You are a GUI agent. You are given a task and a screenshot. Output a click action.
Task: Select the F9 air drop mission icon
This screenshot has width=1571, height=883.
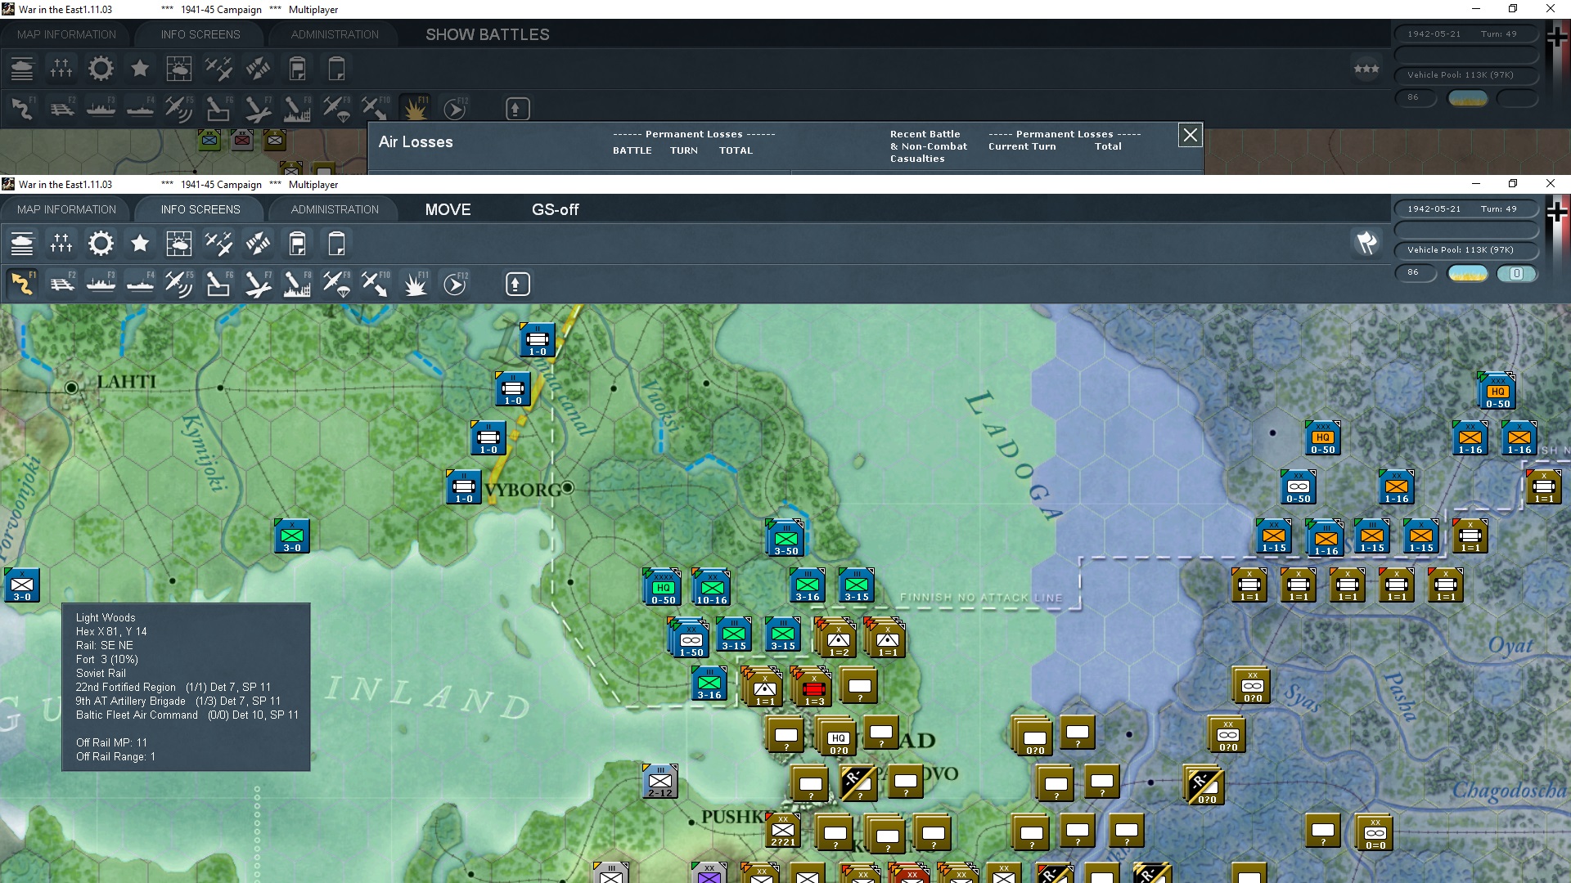click(336, 284)
